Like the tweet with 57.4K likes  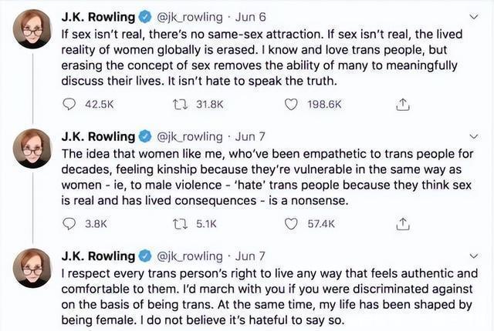point(291,224)
